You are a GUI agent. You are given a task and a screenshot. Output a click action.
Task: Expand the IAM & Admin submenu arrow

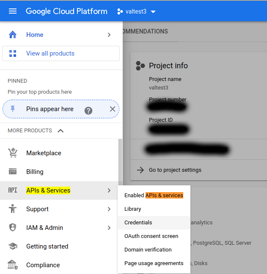pos(109,228)
